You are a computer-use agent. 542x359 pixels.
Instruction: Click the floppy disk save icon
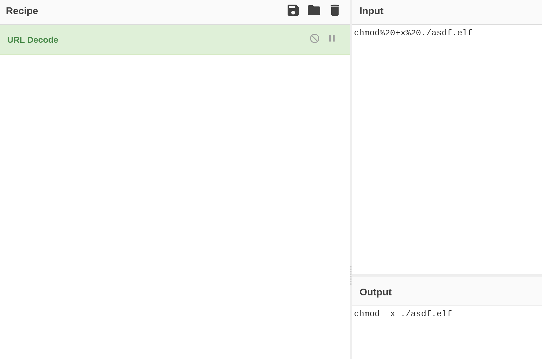point(293,10)
